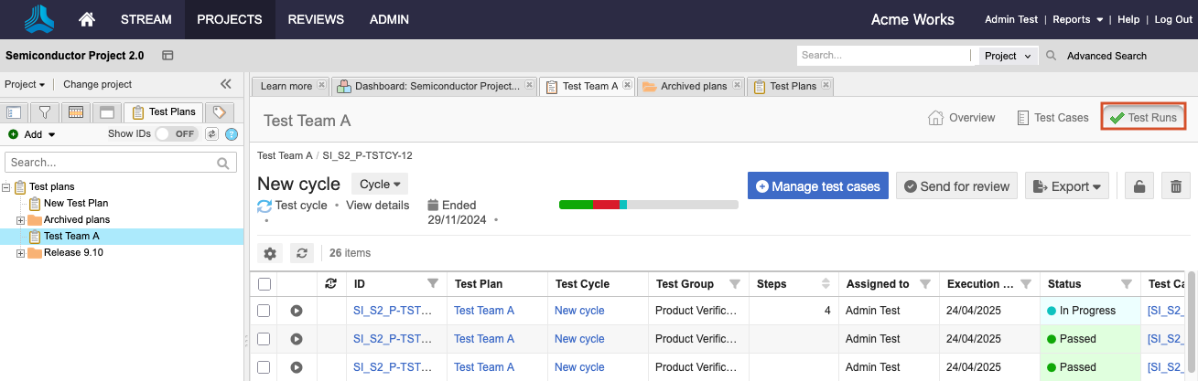Image resolution: width=1198 pixels, height=381 pixels.
Task: Expand the Archived plans folder
Action: click(x=21, y=220)
